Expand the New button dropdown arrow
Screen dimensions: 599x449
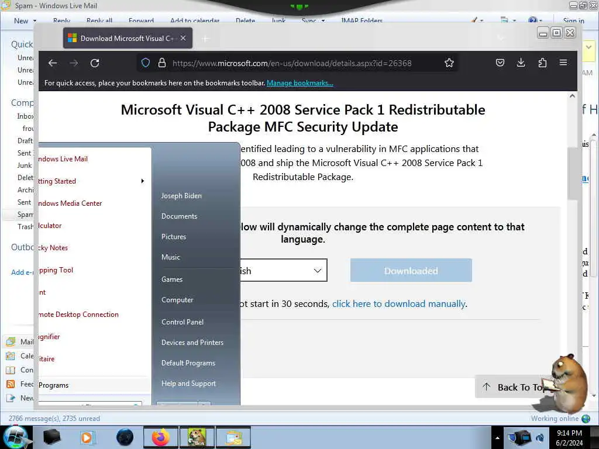point(35,20)
